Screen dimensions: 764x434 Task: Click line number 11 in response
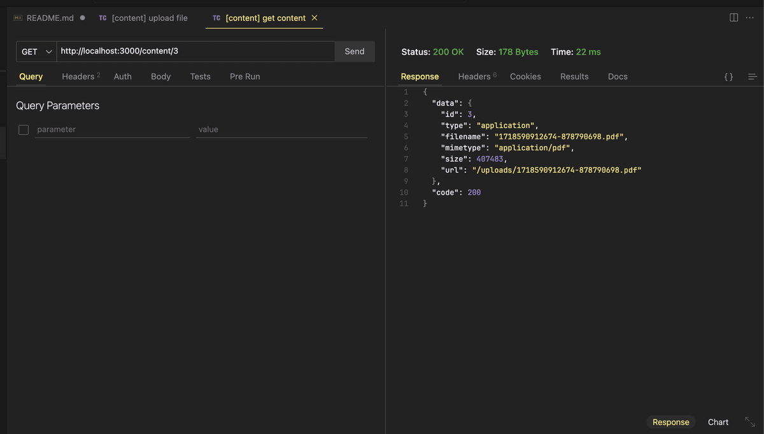tap(404, 204)
